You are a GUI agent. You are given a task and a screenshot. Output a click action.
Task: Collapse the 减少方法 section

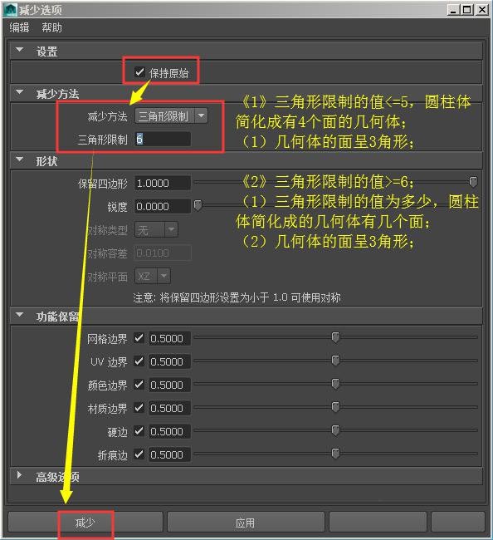(20, 92)
